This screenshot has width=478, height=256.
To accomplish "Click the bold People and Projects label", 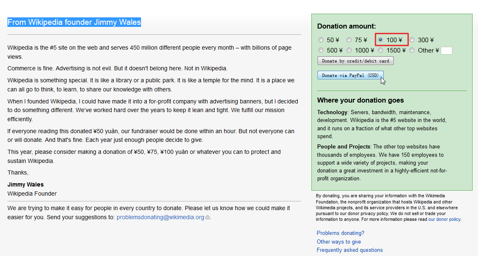I will point(344,146).
